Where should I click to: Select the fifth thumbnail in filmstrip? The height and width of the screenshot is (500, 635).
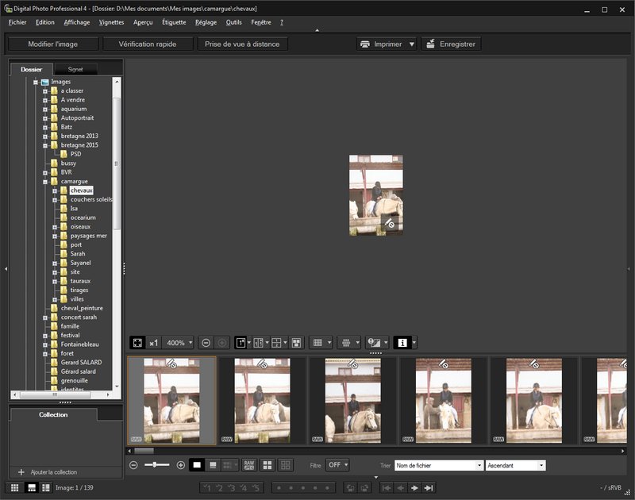(533, 401)
